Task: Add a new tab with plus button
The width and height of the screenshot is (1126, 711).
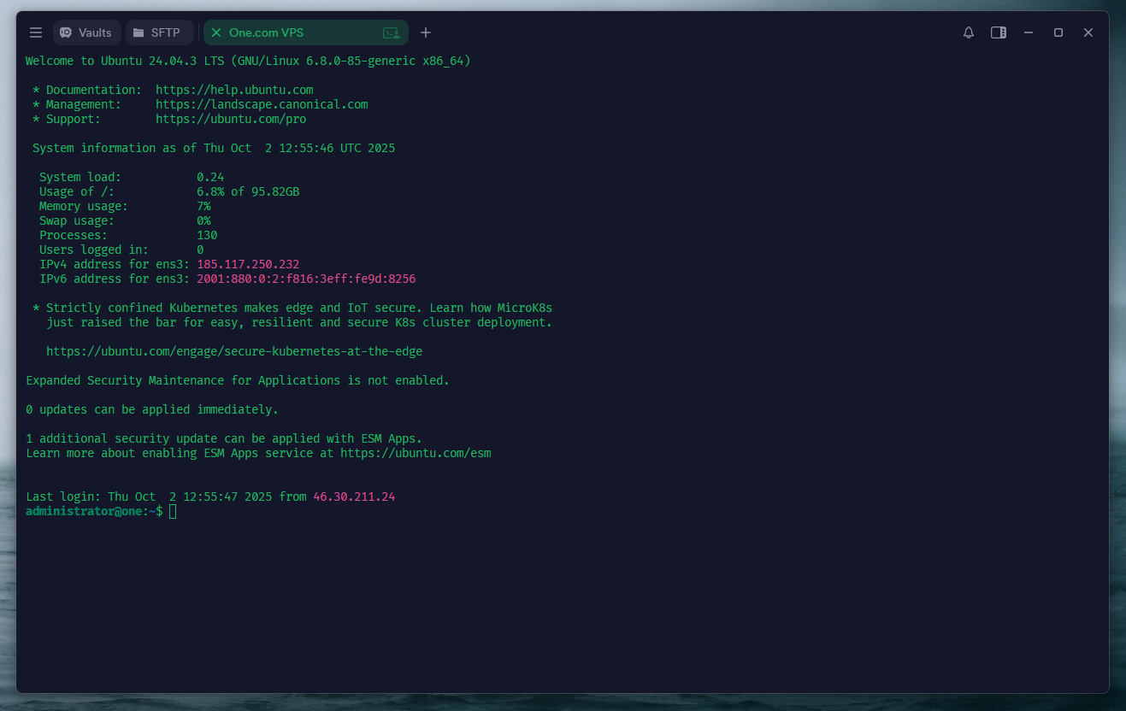Action: 426,32
